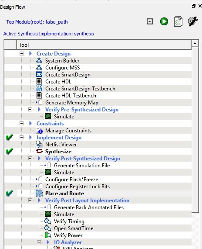Click the Top Module false_path link
The image size is (202, 249).
(37, 22)
